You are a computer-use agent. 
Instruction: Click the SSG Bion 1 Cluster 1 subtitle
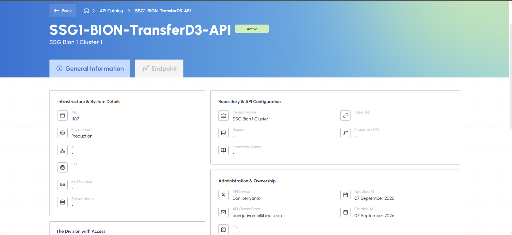pos(76,42)
